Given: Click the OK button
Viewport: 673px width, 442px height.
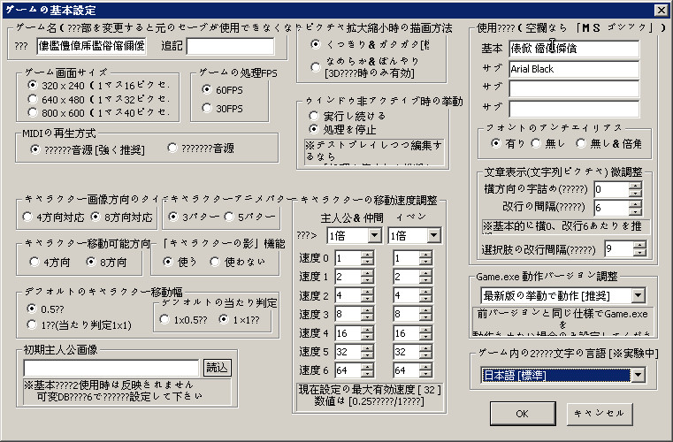Looking at the screenshot, I should click(523, 414).
